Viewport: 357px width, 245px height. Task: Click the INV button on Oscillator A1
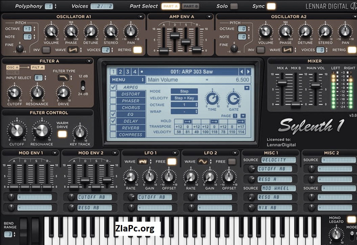(46, 50)
